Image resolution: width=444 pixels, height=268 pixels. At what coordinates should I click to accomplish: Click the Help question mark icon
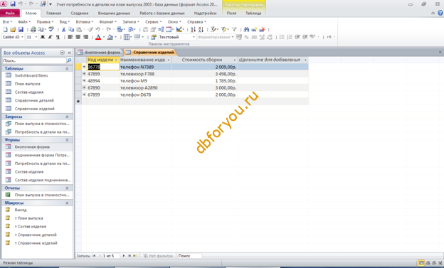click(x=440, y=13)
